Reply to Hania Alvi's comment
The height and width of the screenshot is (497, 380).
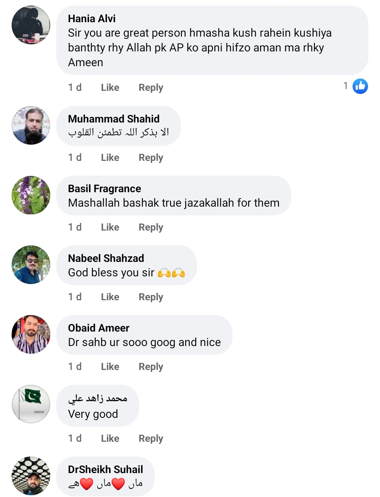151,87
